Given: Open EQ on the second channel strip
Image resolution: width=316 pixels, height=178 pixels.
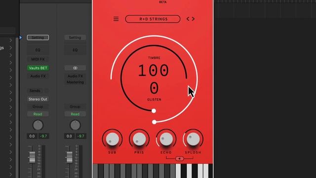Looking at the screenshot, I should tap(75, 50).
